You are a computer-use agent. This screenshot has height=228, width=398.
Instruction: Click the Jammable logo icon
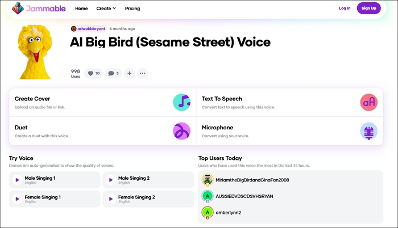point(18,8)
